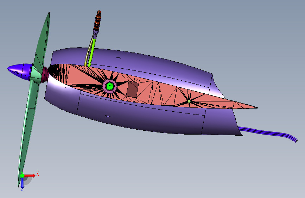
Task: Select the maroon collar behind the propeller
Action: point(45,75)
